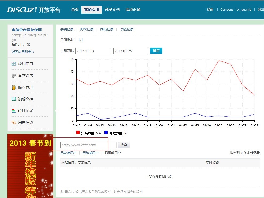
Task: Click the 卸载数量: 59 legend text
Action: pyautogui.click(x=118, y=133)
